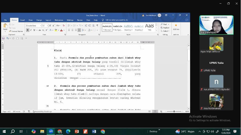Open the Courier New font name dropdown
241x135 pixels.
pyautogui.click(x=33, y=26)
